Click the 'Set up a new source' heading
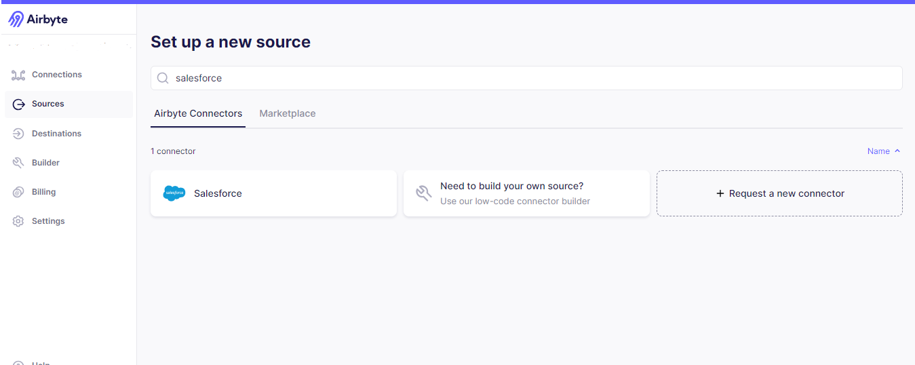The width and height of the screenshot is (915, 365). click(231, 42)
